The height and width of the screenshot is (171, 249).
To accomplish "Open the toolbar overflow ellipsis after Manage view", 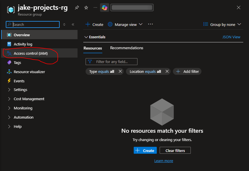I will 150,24.
